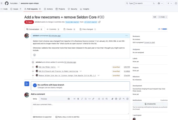This screenshot has width=178, height=120.
Task: Click the fuzzylabs:master base branch label
Action: pyautogui.click(x=72, y=22)
